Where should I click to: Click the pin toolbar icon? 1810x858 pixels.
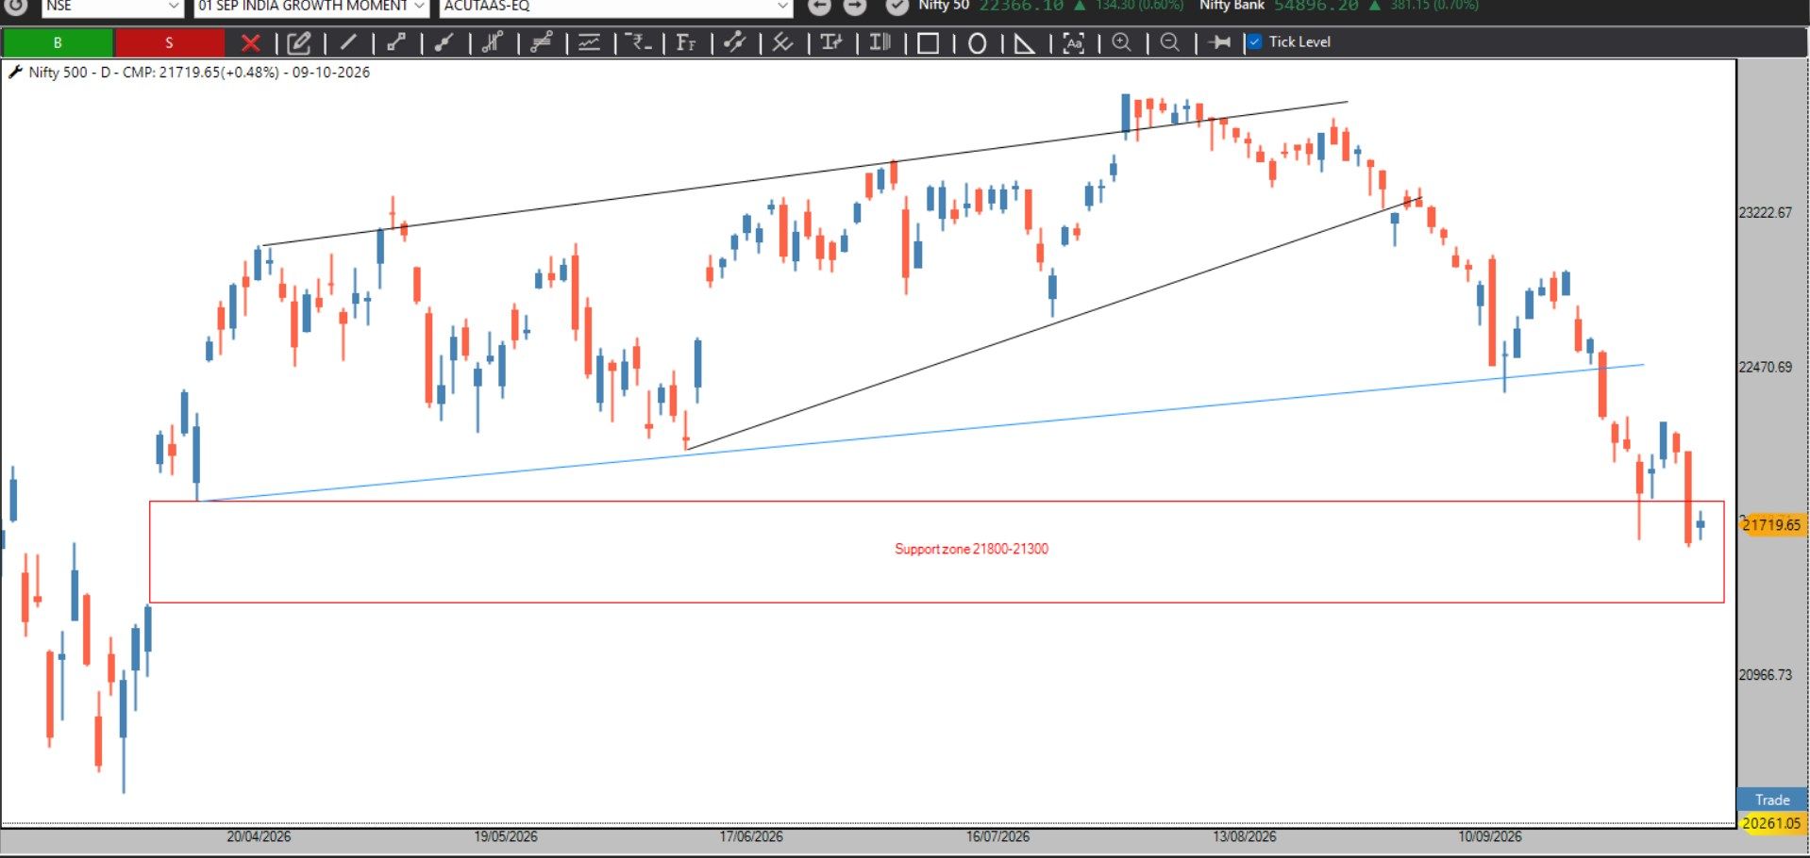coord(1219,42)
